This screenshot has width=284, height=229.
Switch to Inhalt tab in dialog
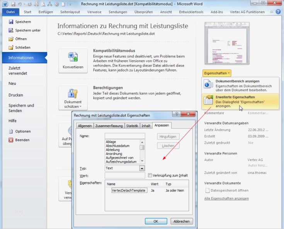[x=146, y=126]
